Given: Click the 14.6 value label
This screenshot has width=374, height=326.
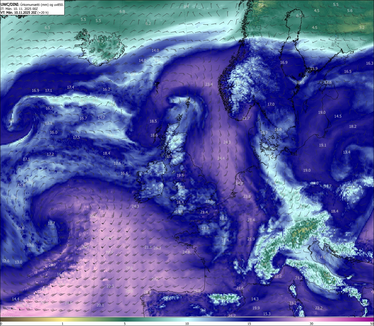Looking at the screenshot, I should [322, 257].
